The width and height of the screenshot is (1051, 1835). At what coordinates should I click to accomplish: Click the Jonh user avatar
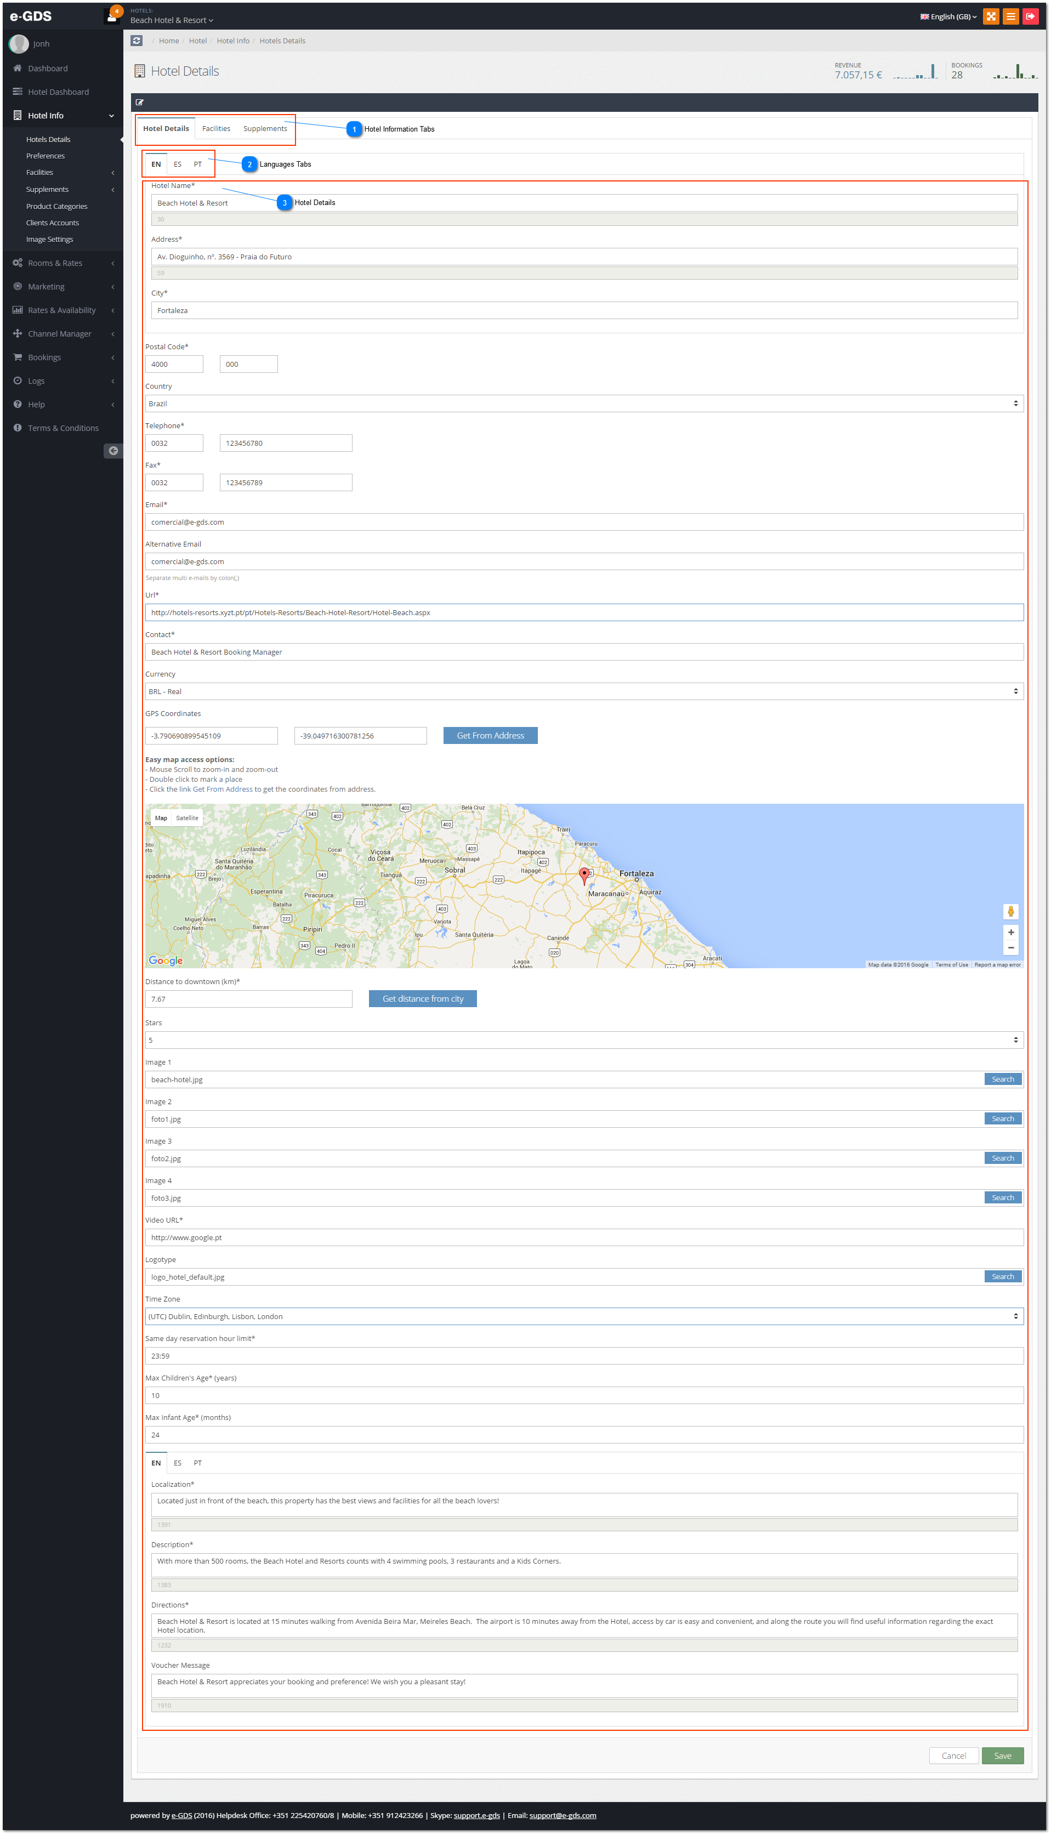(x=19, y=44)
